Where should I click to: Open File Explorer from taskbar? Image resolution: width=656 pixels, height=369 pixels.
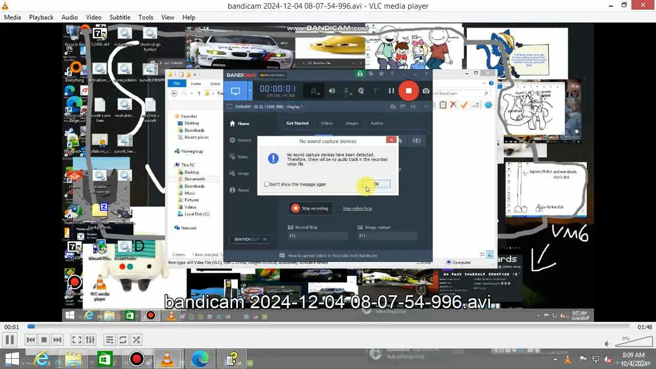tap(73, 359)
